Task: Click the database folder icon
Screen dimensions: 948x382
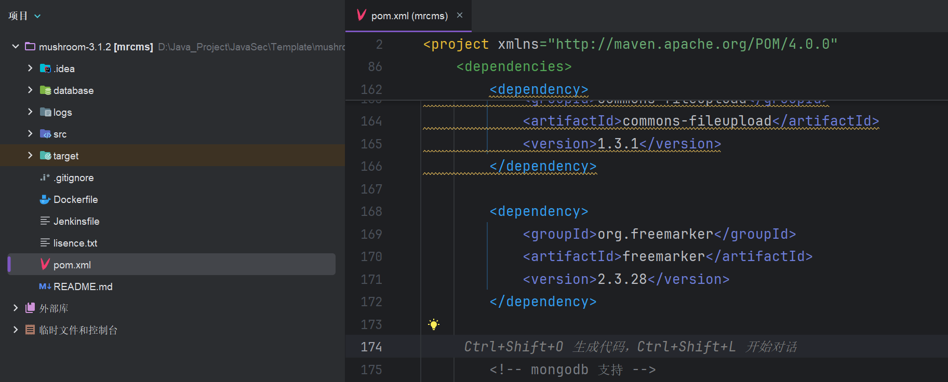Action: [x=45, y=90]
